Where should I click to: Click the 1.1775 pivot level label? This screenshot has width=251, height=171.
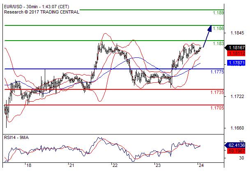pyautogui.click(x=217, y=72)
